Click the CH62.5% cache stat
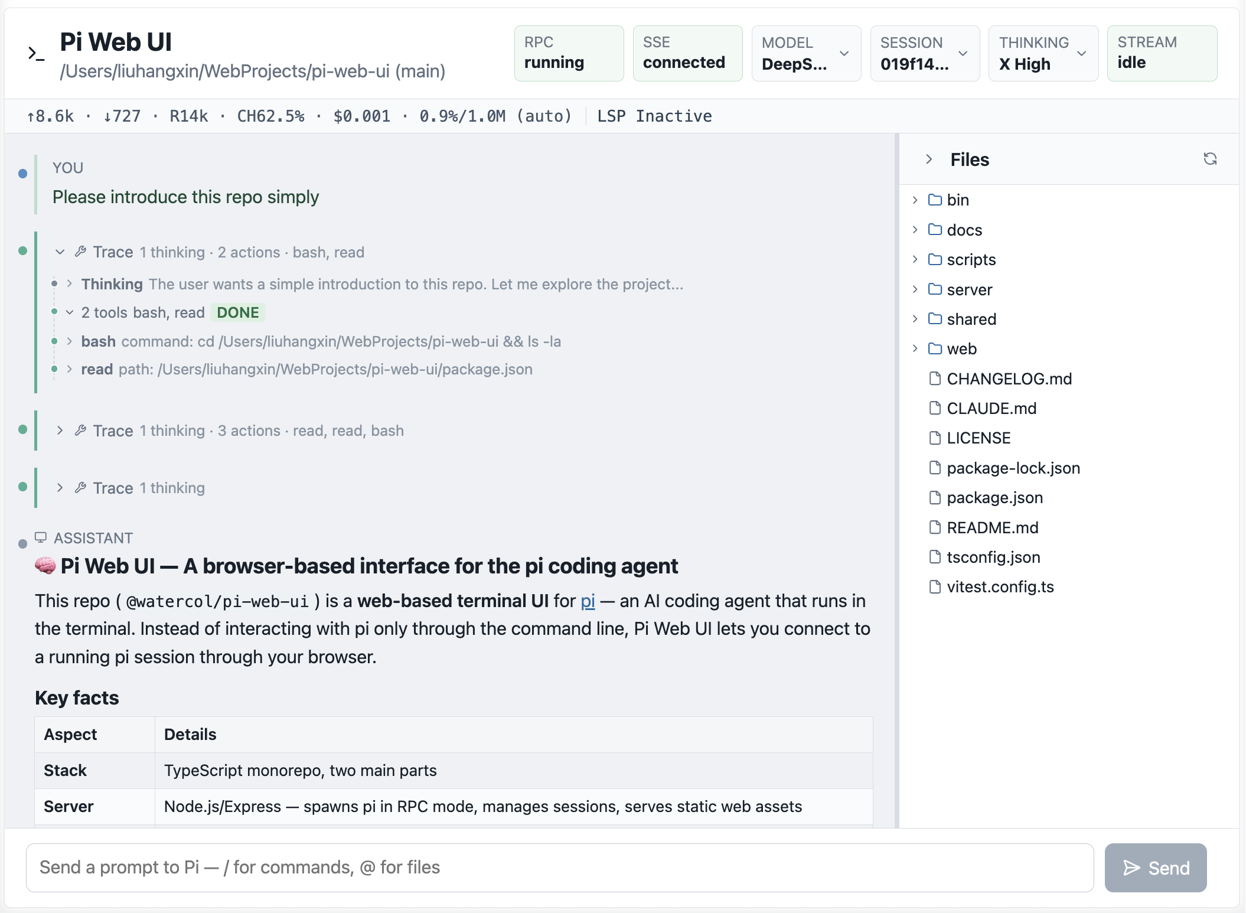 tap(270, 116)
